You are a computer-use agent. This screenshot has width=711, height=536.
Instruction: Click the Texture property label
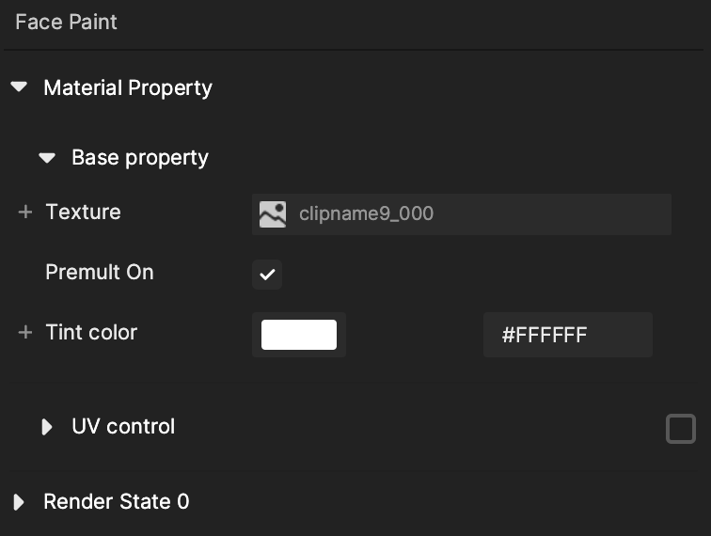(84, 212)
